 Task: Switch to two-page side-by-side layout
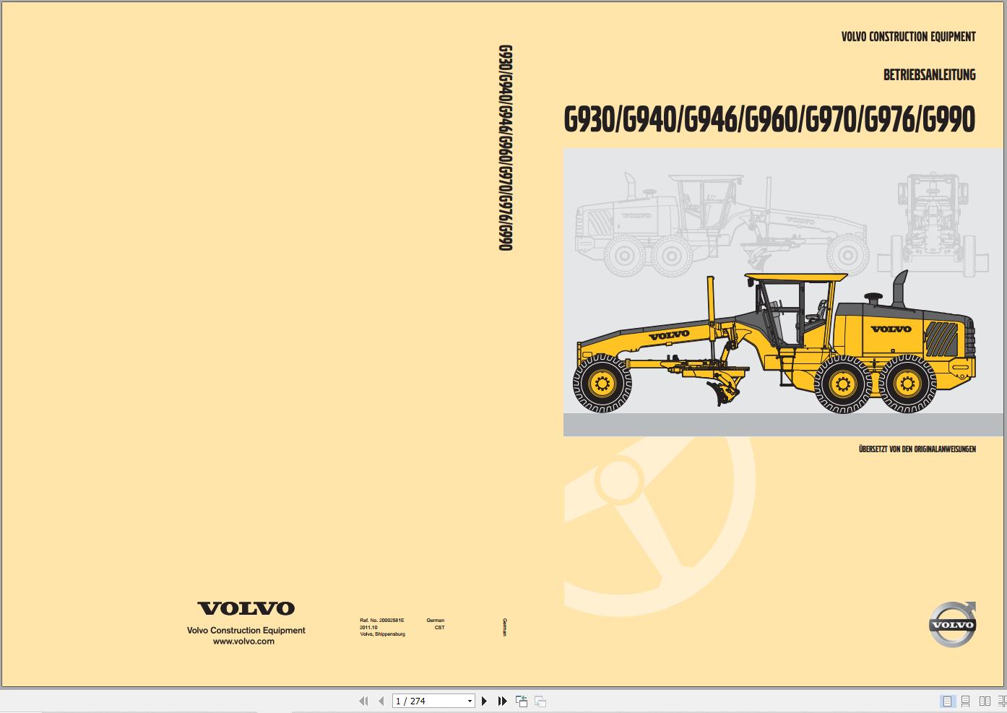[985, 701]
